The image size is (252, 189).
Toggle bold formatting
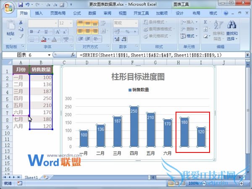[x=31, y=32]
